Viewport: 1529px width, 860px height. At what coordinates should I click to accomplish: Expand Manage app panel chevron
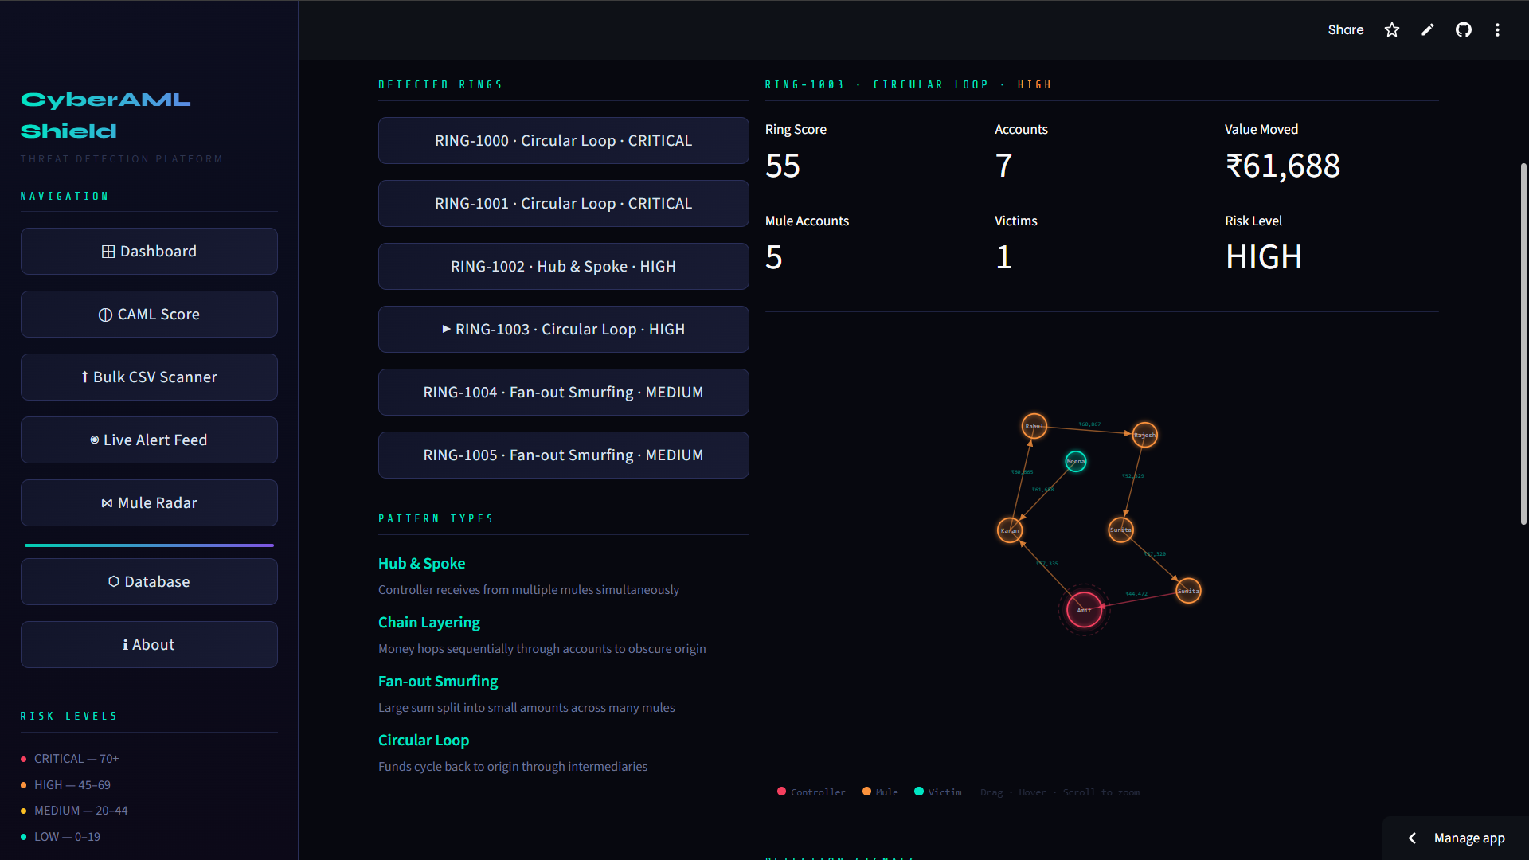(x=1412, y=838)
